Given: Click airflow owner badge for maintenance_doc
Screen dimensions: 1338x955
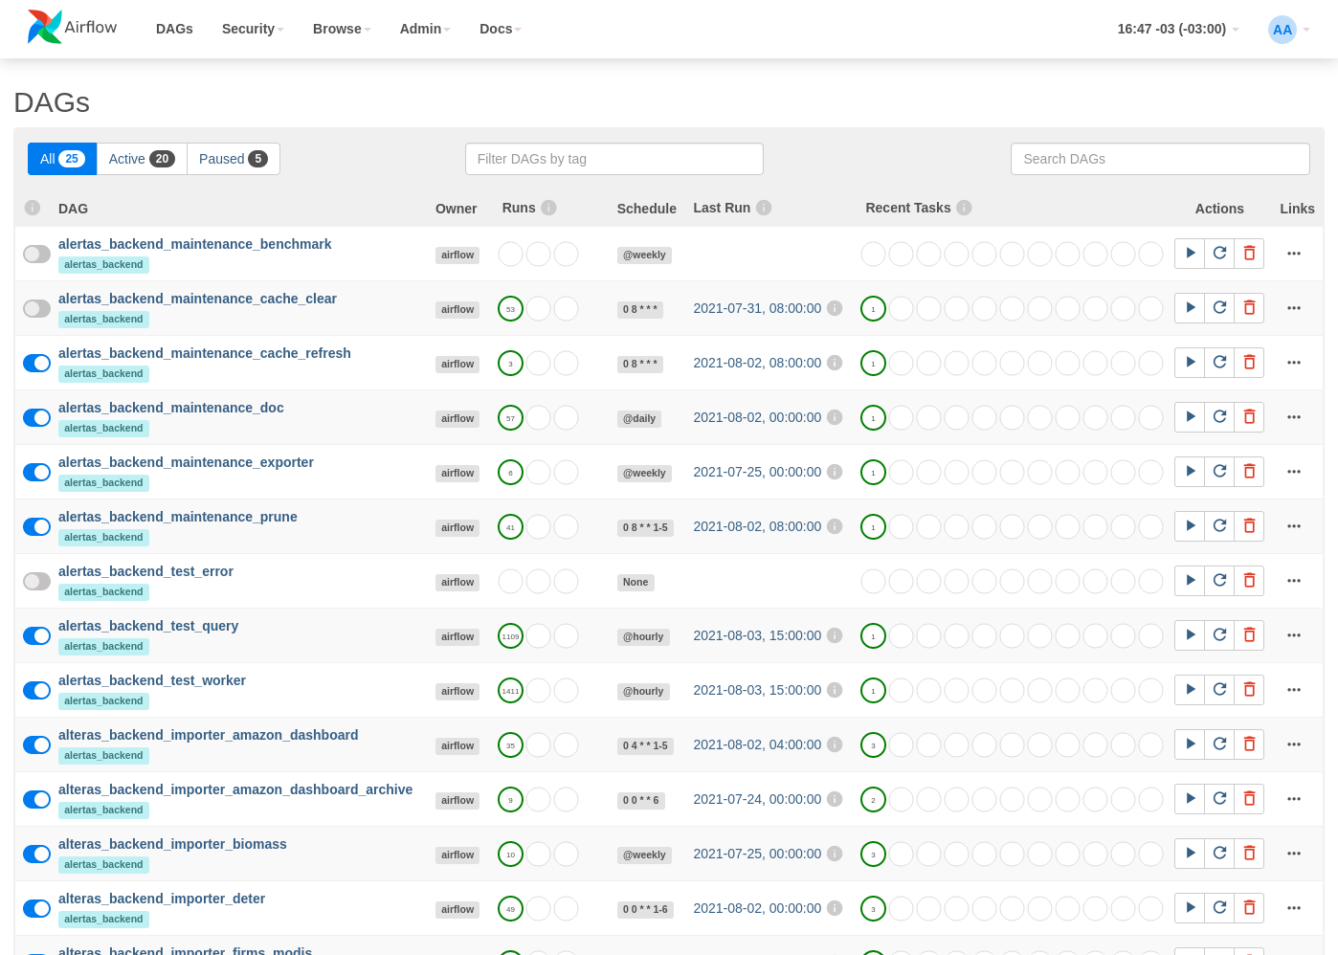Looking at the screenshot, I should point(457,418).
